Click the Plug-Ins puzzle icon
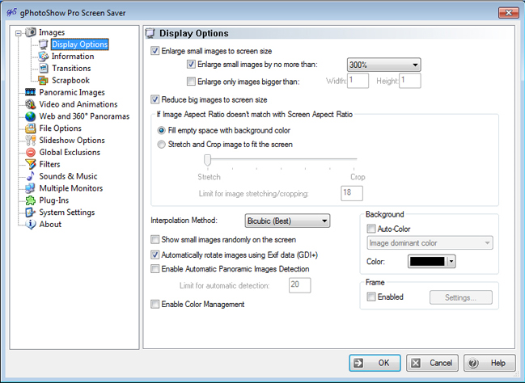The width and height of the screenshot is (525, 383). 31,200
